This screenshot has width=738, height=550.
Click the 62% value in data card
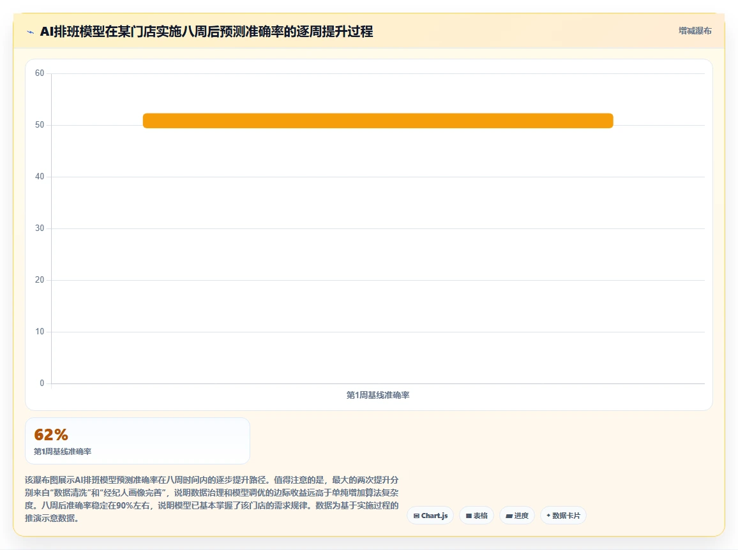click(x=51, y=435)
